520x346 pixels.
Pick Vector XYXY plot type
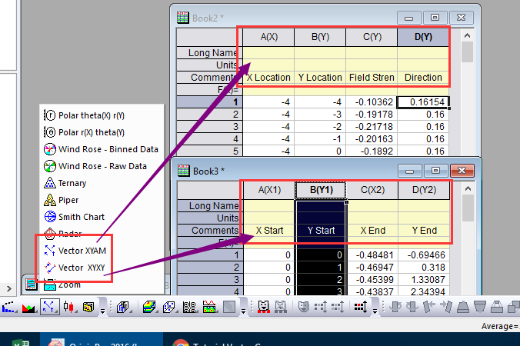[75, 268]
